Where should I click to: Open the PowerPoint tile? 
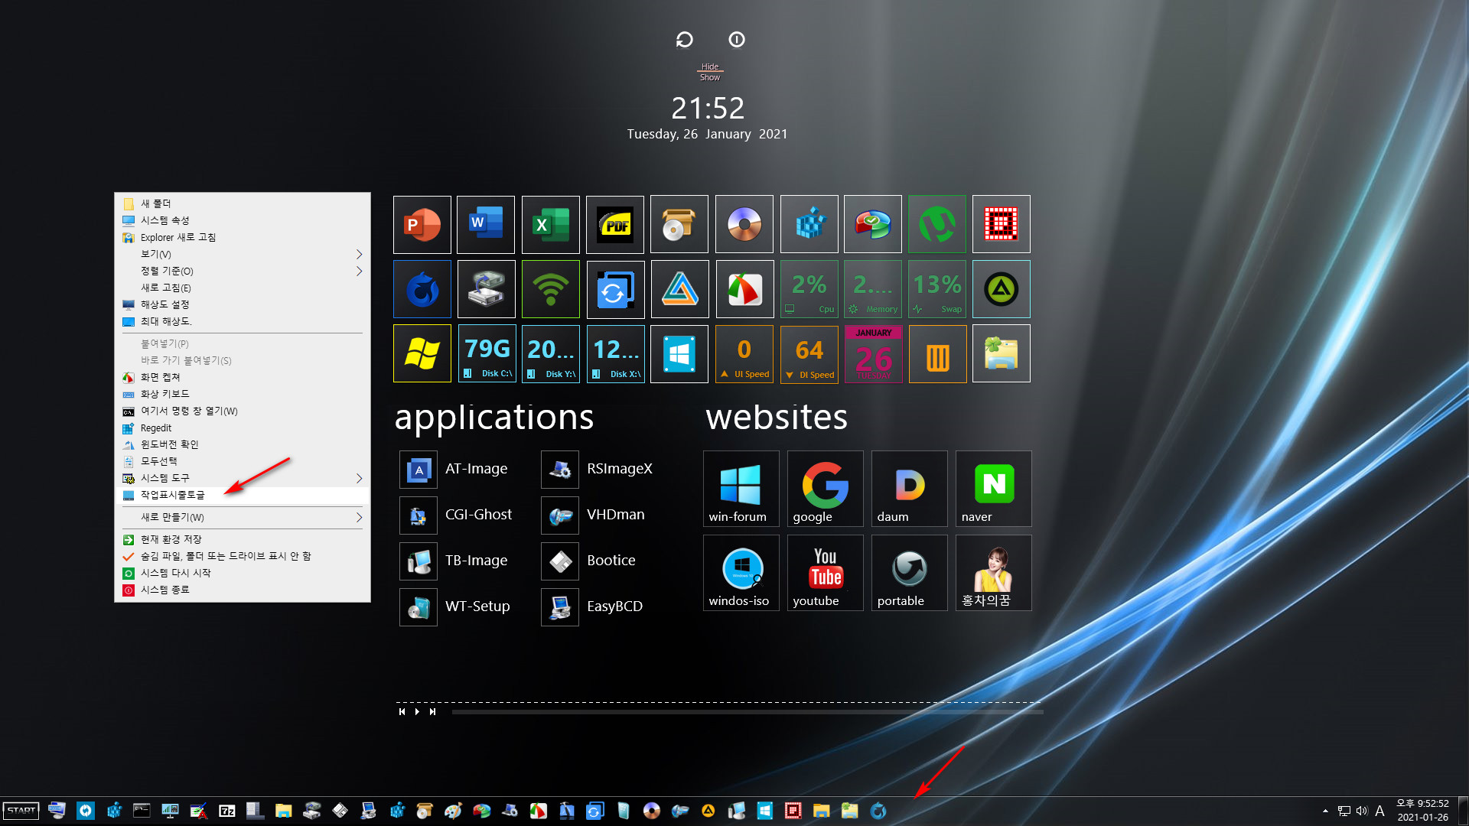tap(422, 224)
